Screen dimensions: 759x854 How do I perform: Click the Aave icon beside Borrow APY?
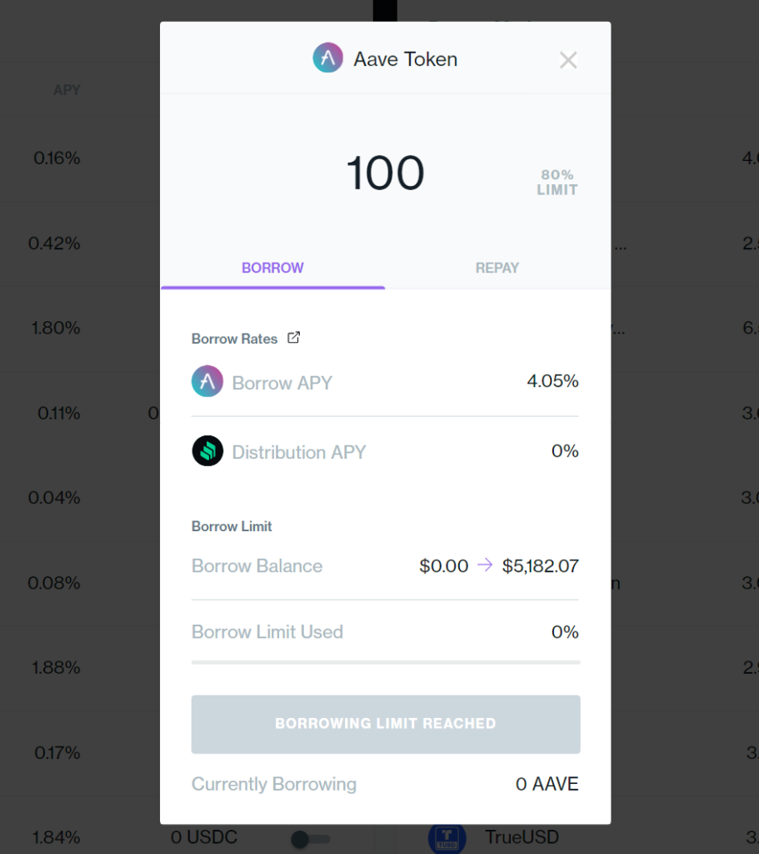(207, 382)
